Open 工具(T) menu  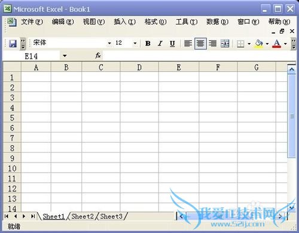[187, 22]
